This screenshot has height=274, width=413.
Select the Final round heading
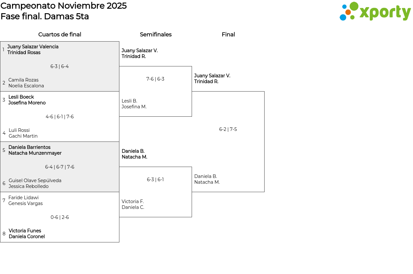tap(228, 34)
